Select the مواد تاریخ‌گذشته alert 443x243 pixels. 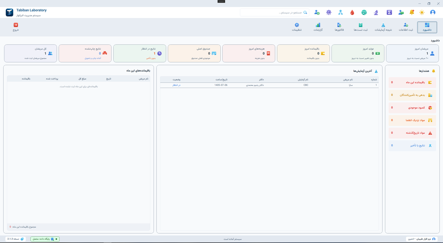pos(412,133)
